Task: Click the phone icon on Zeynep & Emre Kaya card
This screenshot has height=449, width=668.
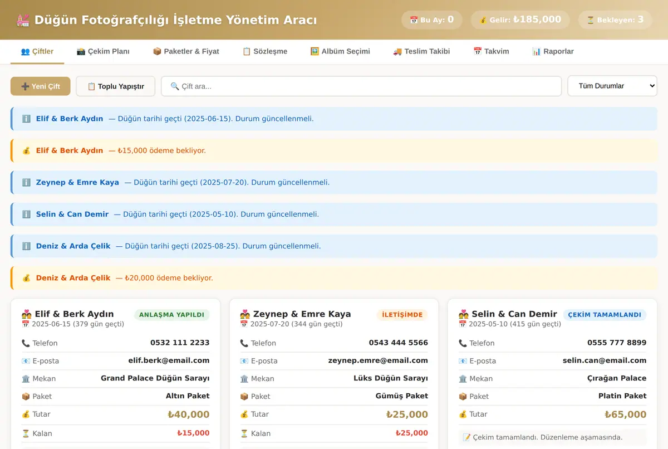Action: [244, 343]
